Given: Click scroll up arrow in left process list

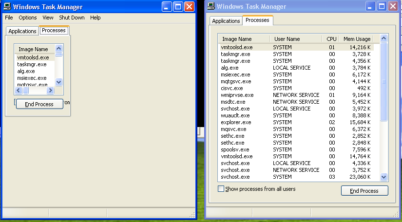Looking at the screenshot, I should pos(58,48).
